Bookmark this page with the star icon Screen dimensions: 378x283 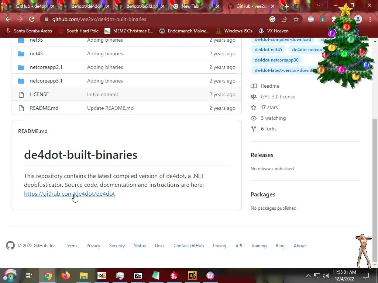point(296,19)
